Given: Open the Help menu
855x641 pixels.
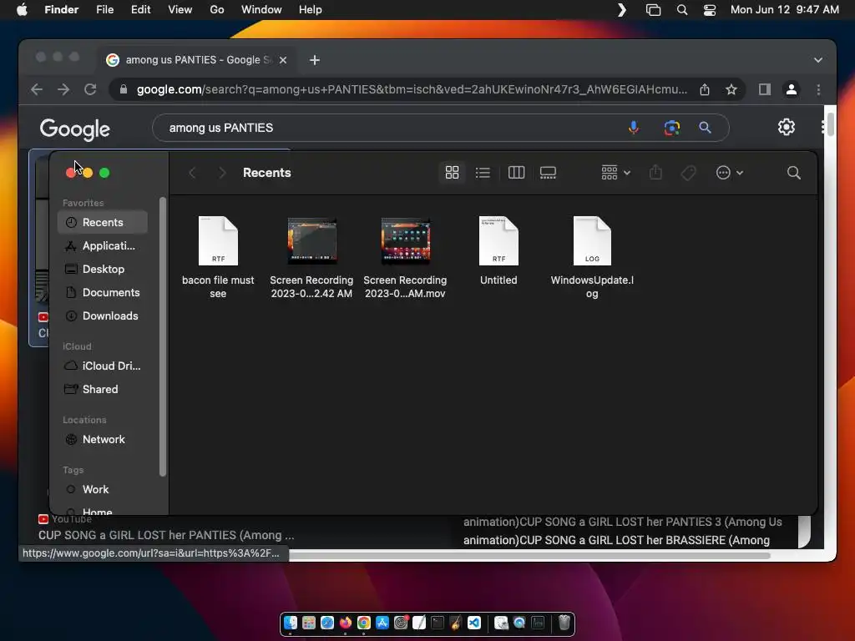Looking at the screenshot, I should pyautogui.click(x=311, y=10).
